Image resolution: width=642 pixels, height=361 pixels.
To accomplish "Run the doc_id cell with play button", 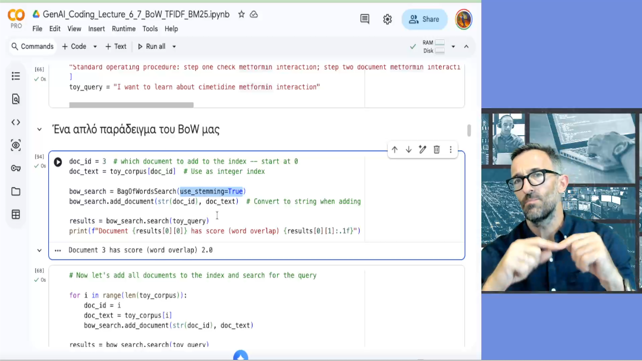I will pyautogui.click(x=58, y=162).
